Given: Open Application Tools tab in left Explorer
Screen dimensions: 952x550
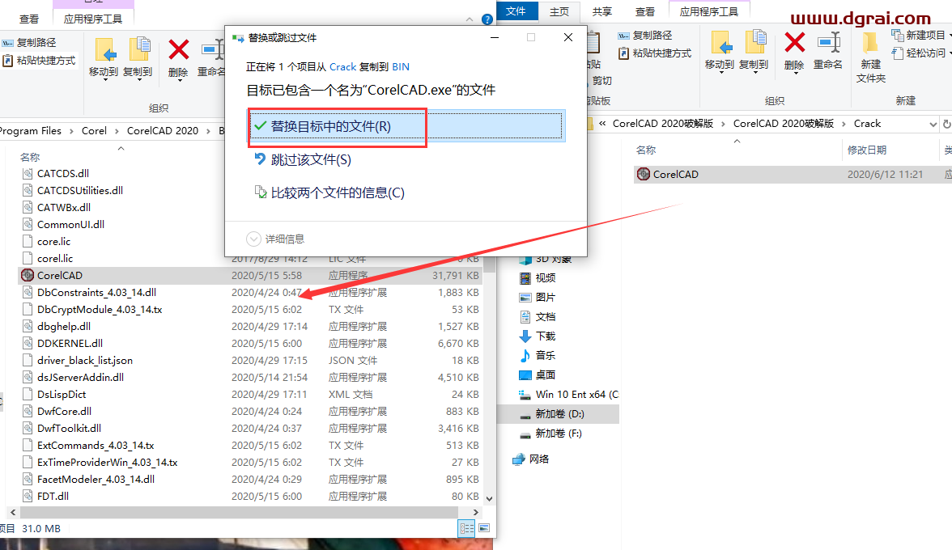Looking at the screenshot, I should (x=93, y=19).
